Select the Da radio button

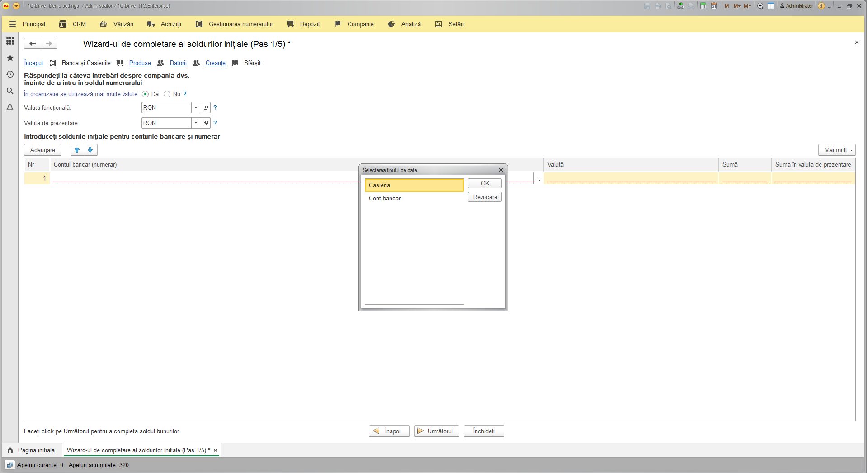[x=145, y=94]
